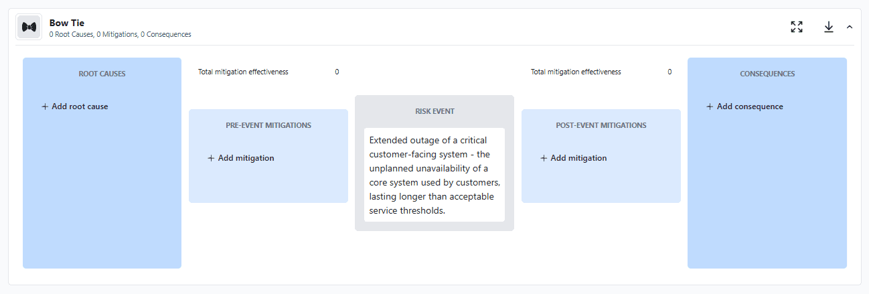Click the post-event Total mitigation effectiveness label
869x294 pixels.
(576, 72)
